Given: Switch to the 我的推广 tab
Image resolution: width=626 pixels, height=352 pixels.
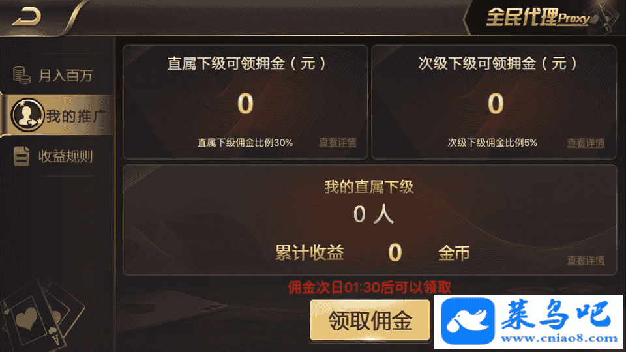Looking at the screenshot, I should click(57, 115).
